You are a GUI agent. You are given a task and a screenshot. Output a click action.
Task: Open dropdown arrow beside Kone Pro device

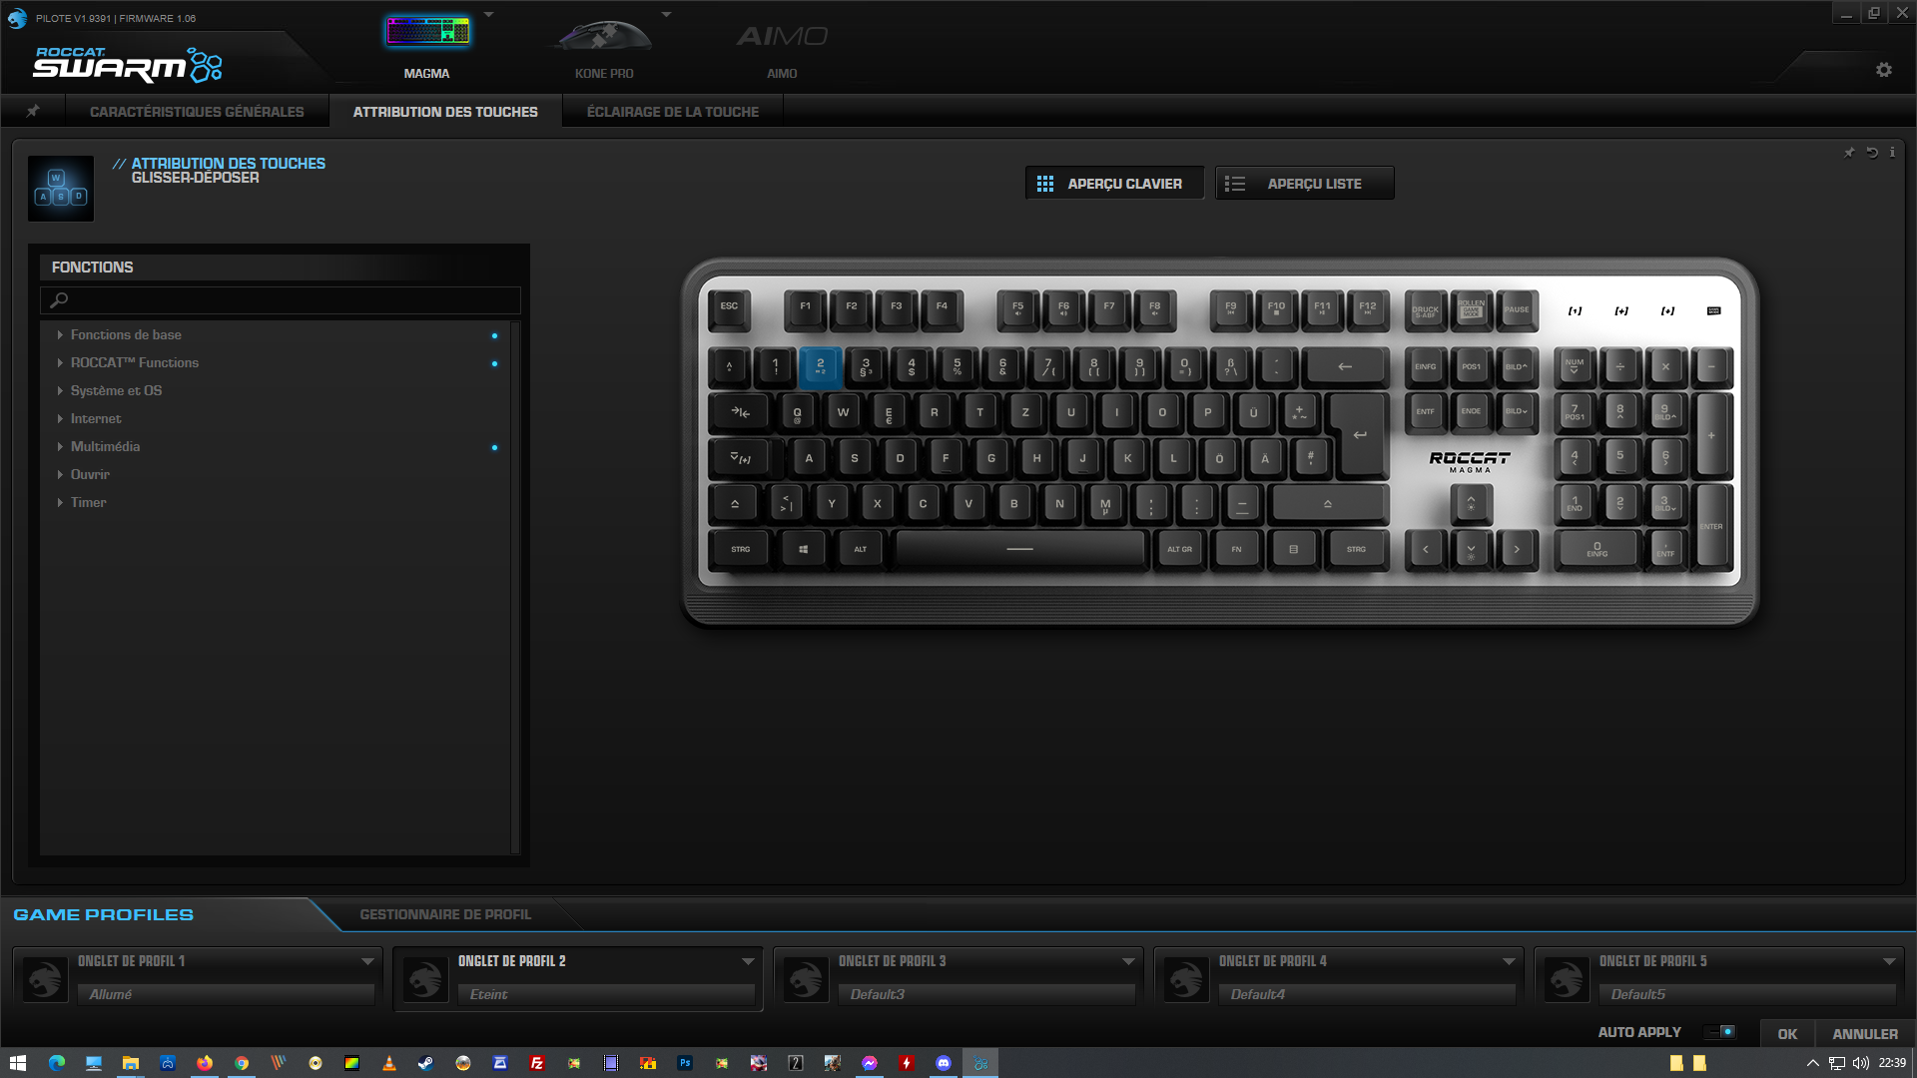[666, 15]
